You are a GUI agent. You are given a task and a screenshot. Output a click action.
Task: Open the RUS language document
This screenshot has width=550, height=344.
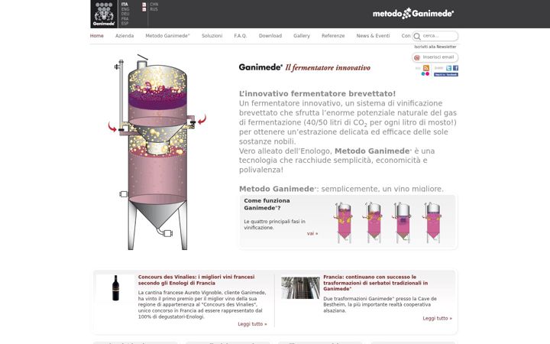point(154,9)
